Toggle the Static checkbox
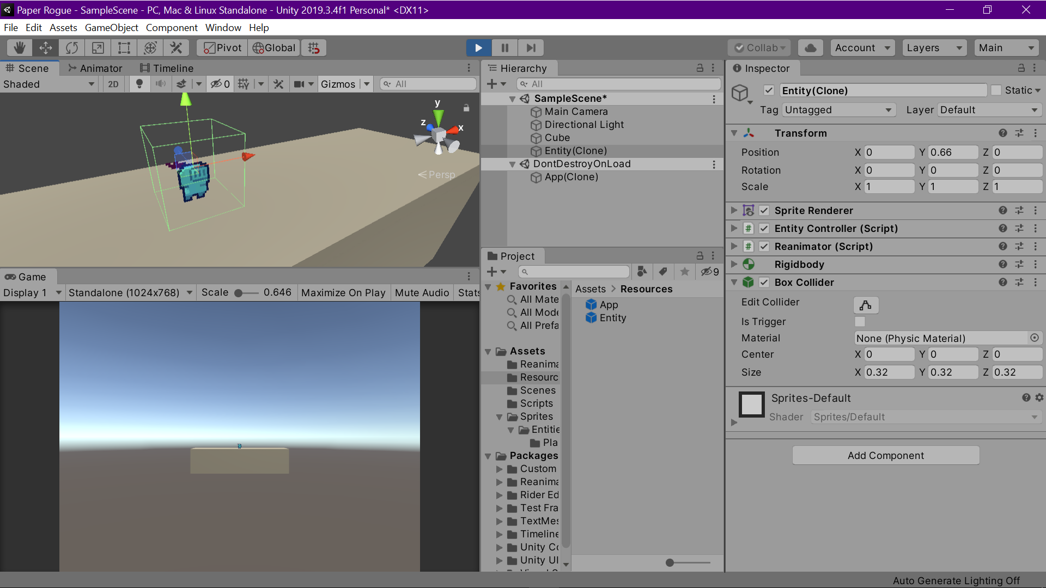The height and width of the screenshot is (588, 1046). 996,90
